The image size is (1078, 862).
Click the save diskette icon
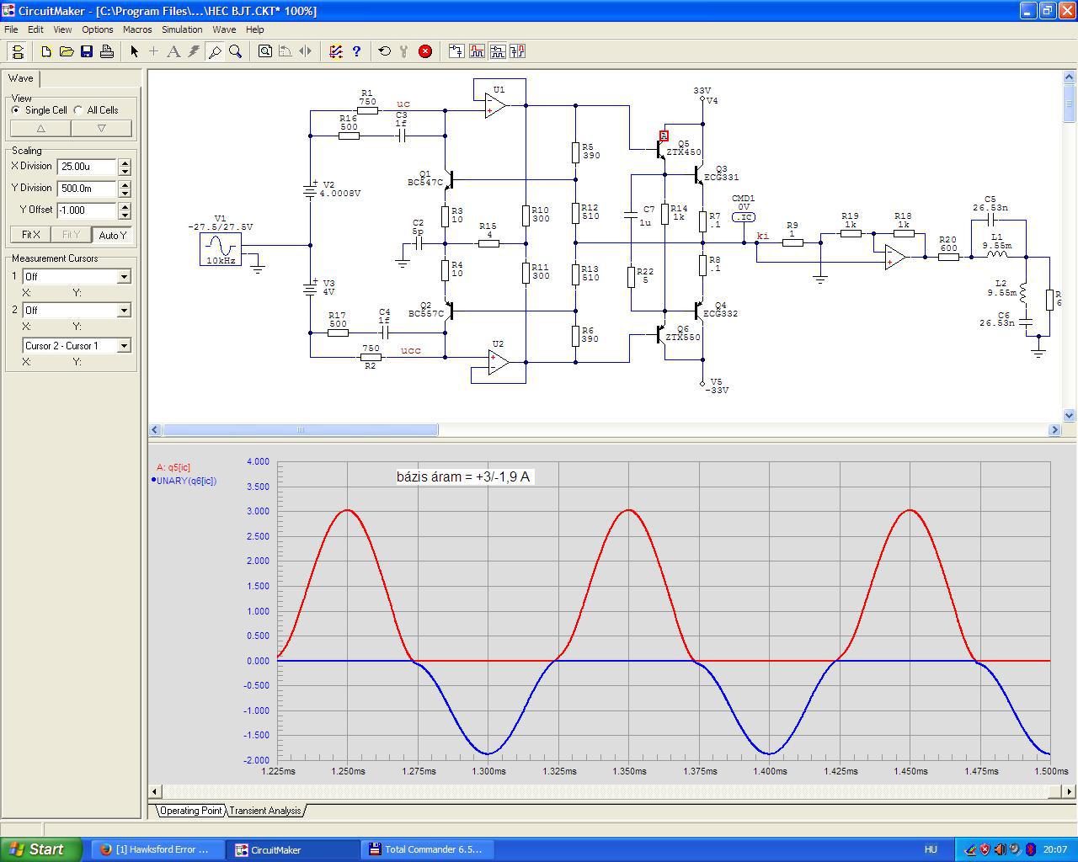(87, 51)
